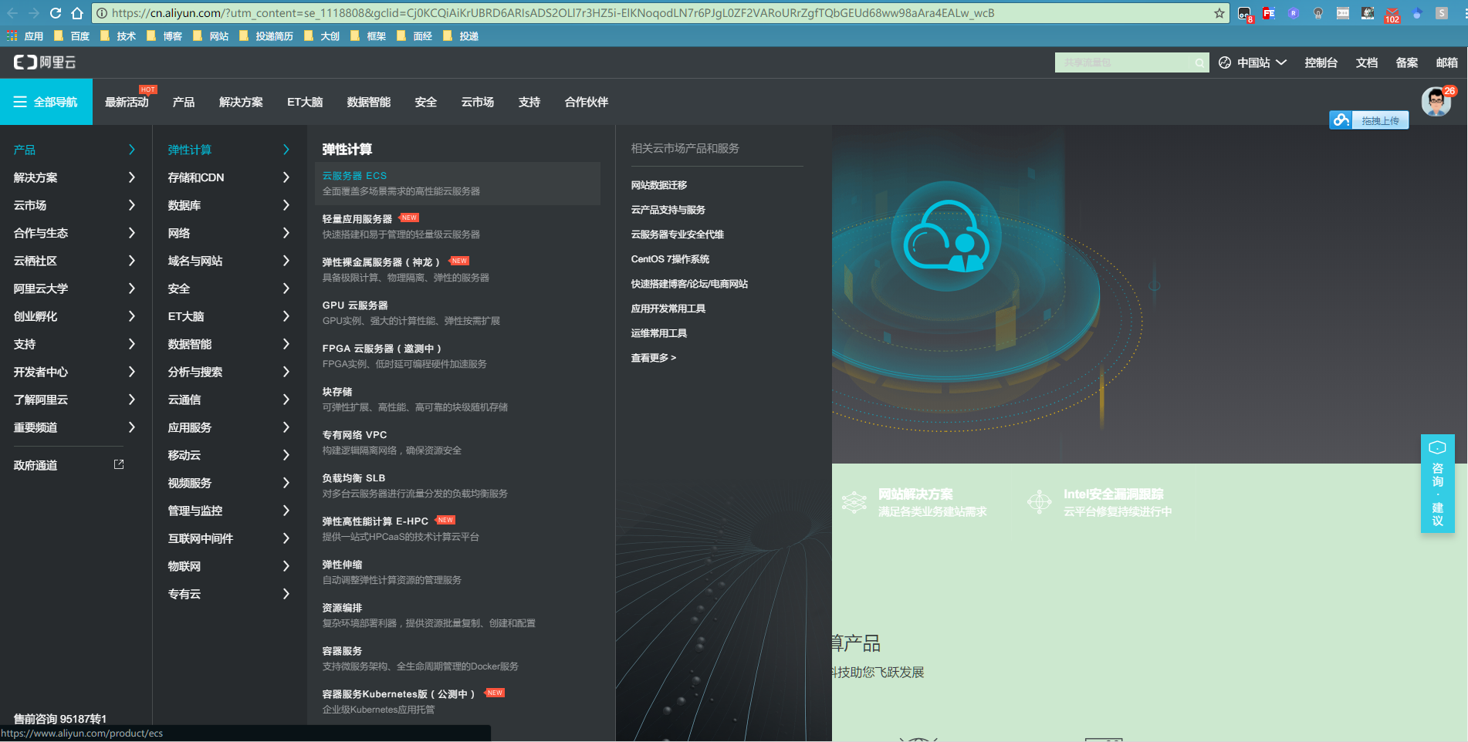Screen dimensions: 1468x742
Task: Open the 云市场 top nav item
Action: pos(478,102)
